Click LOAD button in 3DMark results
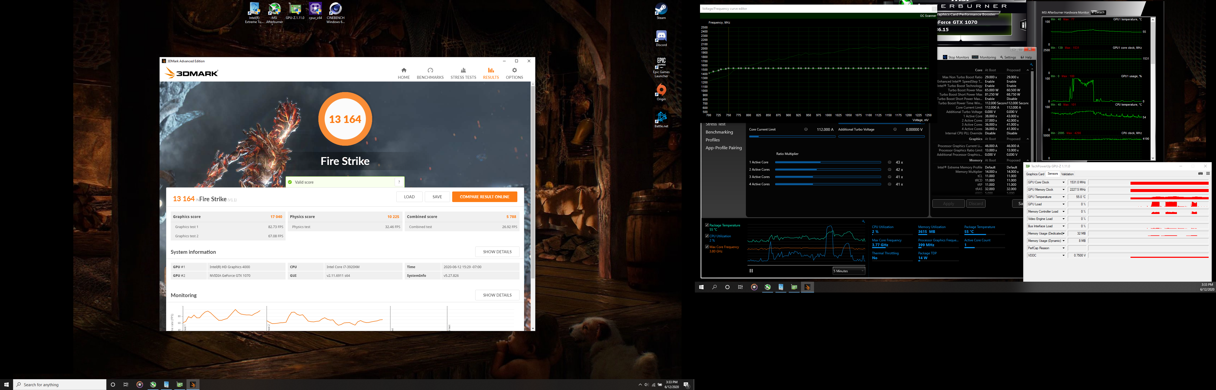 (x=409, y=197)
